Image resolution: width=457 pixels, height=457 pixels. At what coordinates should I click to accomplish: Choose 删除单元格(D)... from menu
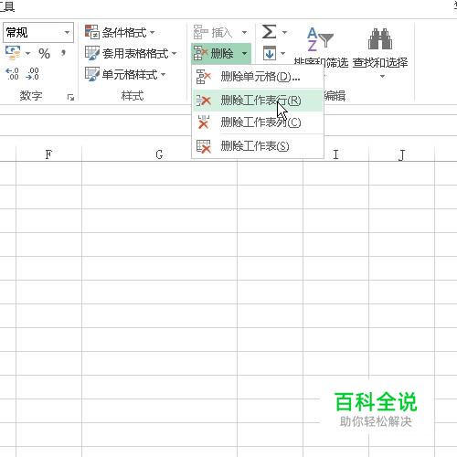(258, 77)
